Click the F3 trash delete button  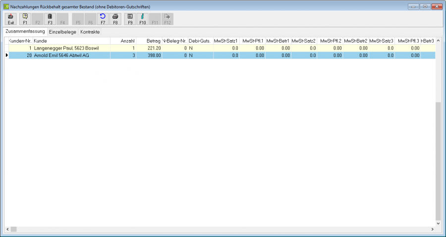[50, 19]
